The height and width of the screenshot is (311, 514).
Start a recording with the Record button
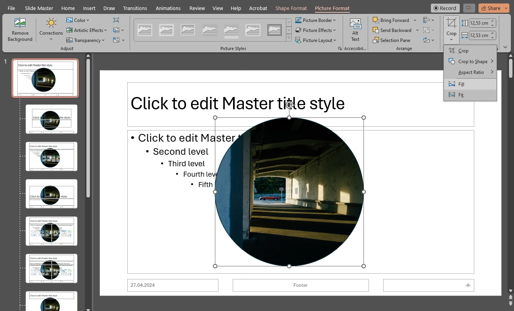pos(445,8)
